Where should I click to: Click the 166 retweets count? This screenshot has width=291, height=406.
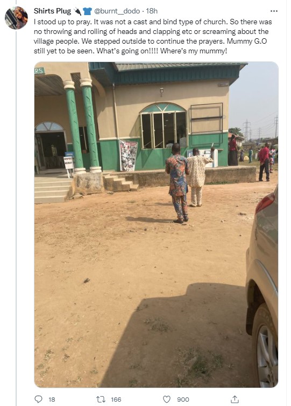(116, 400)
